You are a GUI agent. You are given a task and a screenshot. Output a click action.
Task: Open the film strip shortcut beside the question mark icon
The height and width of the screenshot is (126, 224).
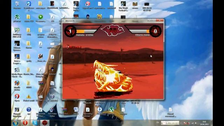coord(17,110)
